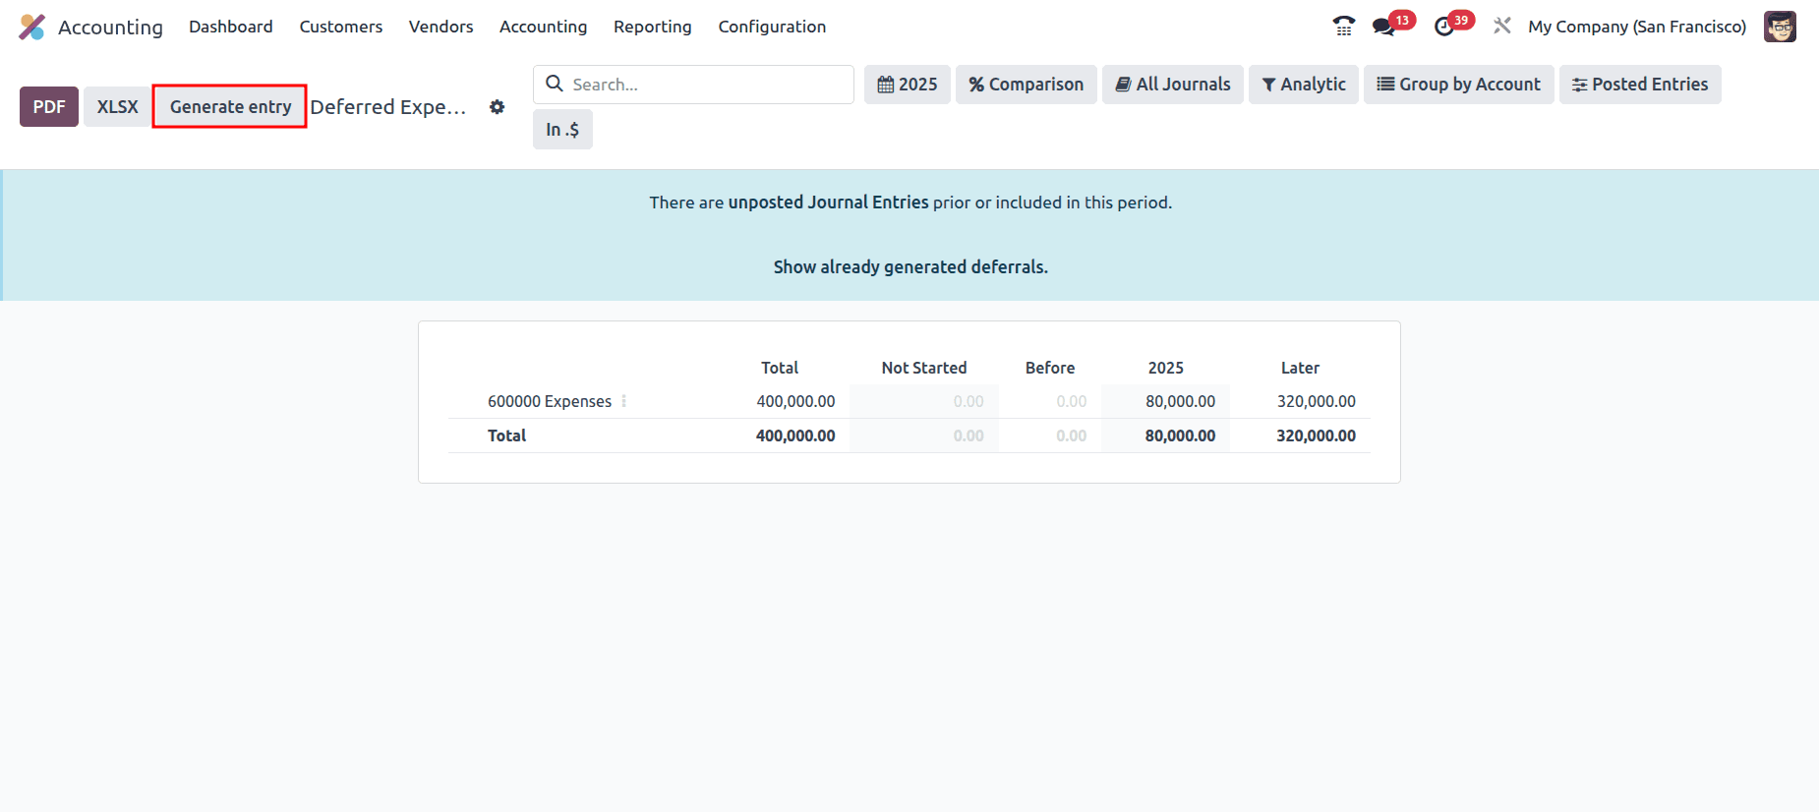This screenshot has width=1819, height=812.
Task: Export the report as XLSX
Action: pos(117,107)
